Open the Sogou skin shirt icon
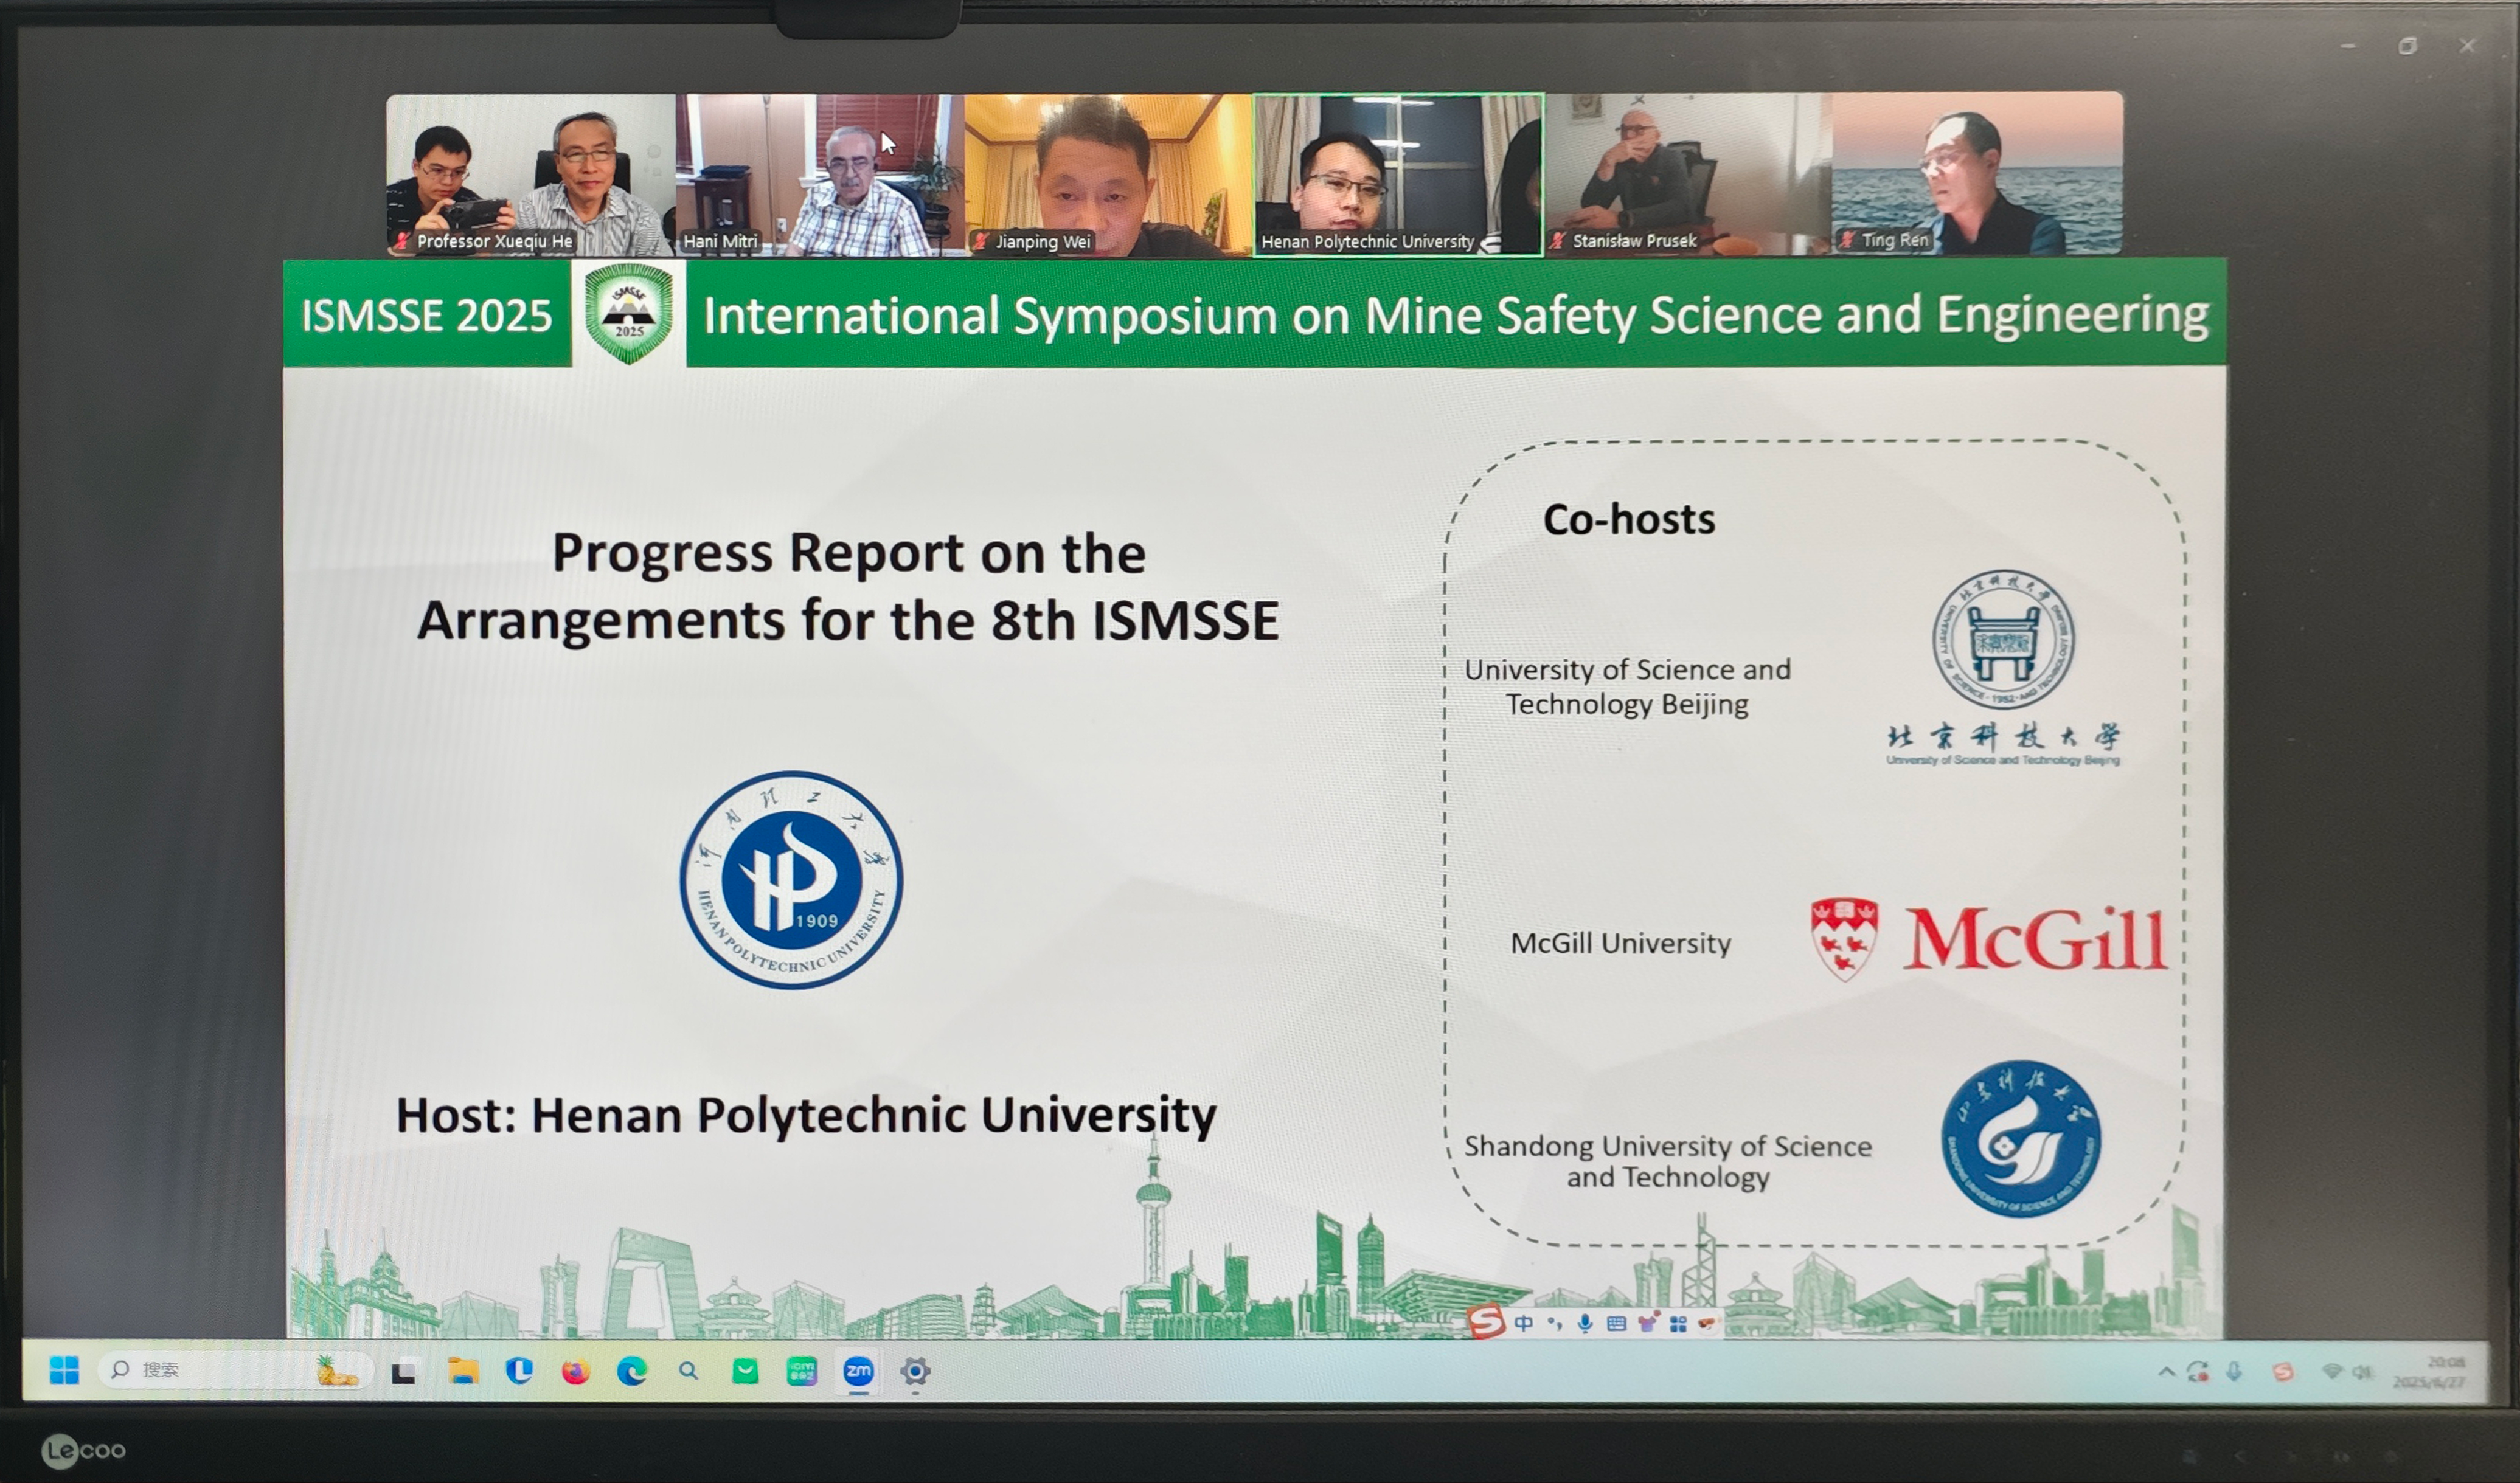 tap(1647, 1322)
